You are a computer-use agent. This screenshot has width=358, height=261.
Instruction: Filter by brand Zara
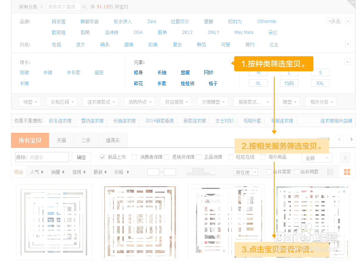click(151, 21)
